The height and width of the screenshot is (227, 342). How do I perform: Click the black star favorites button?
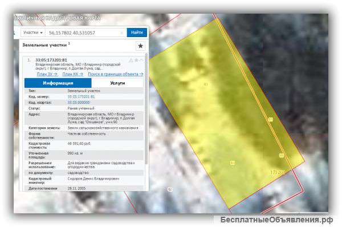tap(141, 46)
